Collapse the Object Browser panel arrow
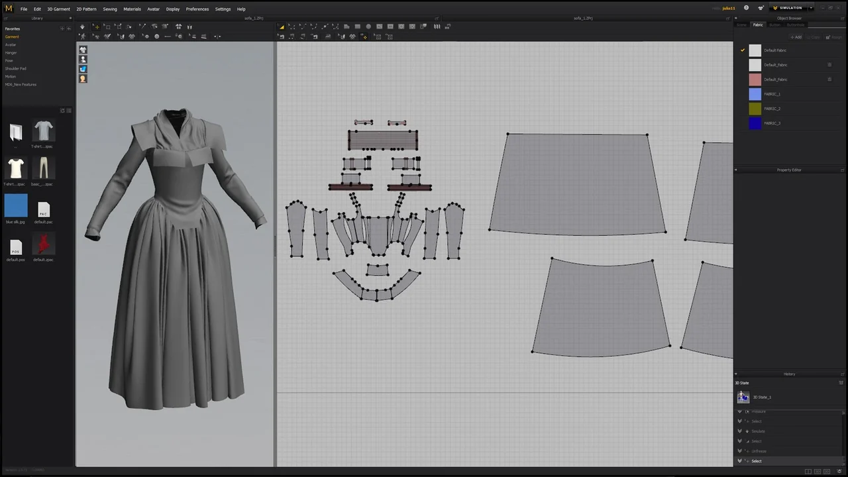This screenshot has width=848, height=477. tap(735, 18)
